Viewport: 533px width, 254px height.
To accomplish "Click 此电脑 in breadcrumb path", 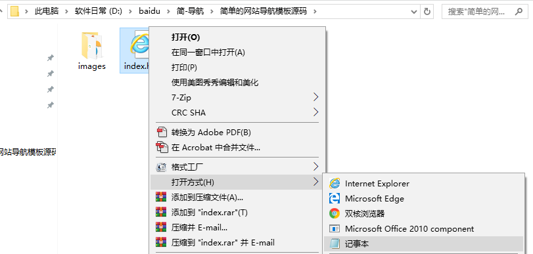I will [47, 11].
